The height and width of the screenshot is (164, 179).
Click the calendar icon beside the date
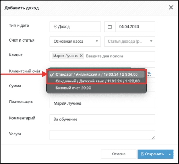(110, 27)
